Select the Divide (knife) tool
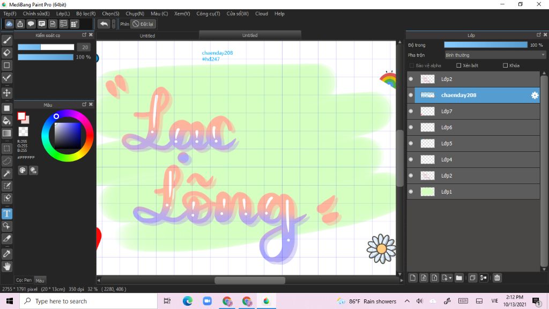This screenshot has height=309, width=549. (6, 239)
